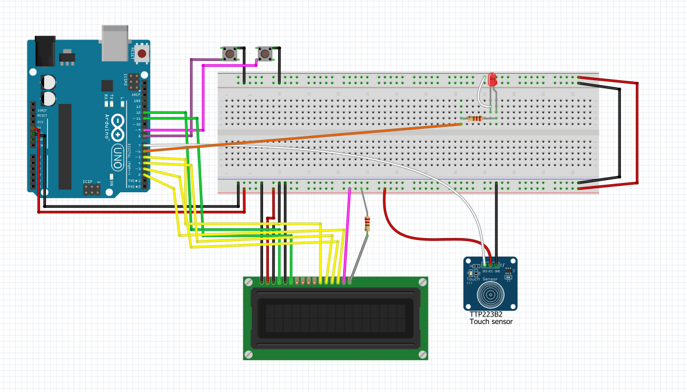Click the Arduino infinity logo
Viewport: 687px width, 392px height.
(x=118, y=127)
